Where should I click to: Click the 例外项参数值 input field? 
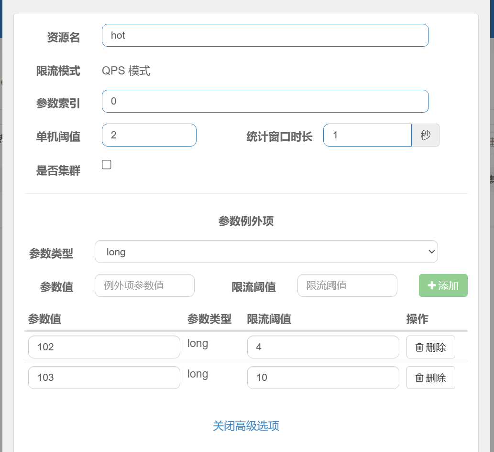(x=144, y=285)
